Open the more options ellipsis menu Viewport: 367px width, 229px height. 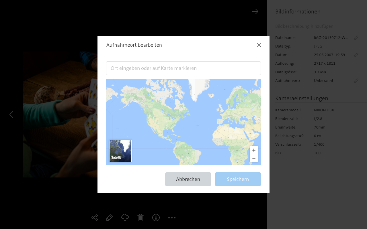coord(172,218)
